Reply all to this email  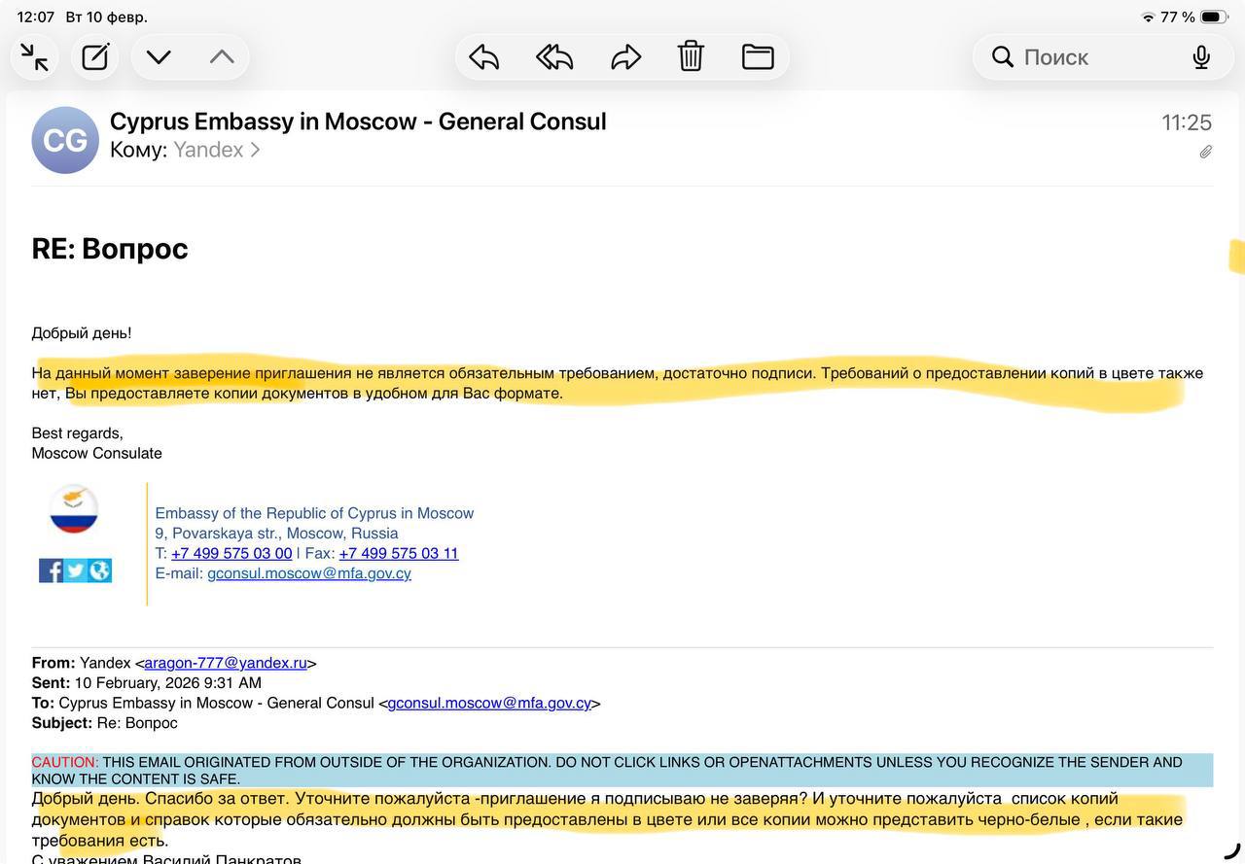[554, 57]
